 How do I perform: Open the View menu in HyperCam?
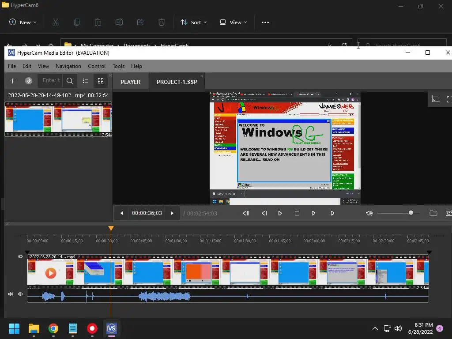tap(43, 66)
